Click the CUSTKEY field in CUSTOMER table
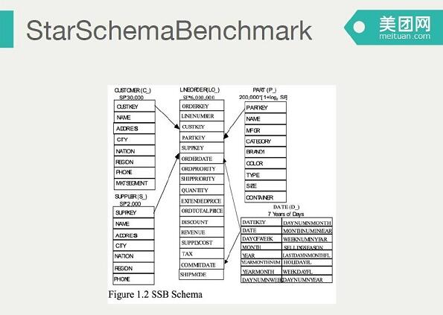Image resolution: width=443 pixels, height=315 pixels. (135, 106)
